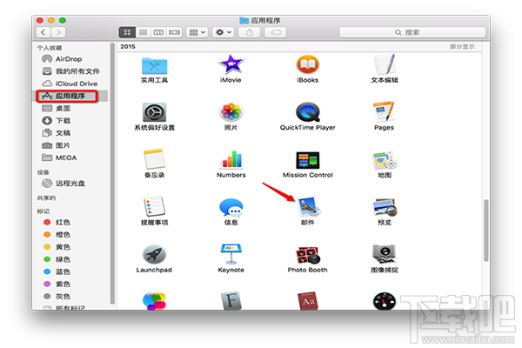Select the Dictionary Aa icon
Image resolution: width=522 pixels, height=348 pixels.
tap(308, 301)
